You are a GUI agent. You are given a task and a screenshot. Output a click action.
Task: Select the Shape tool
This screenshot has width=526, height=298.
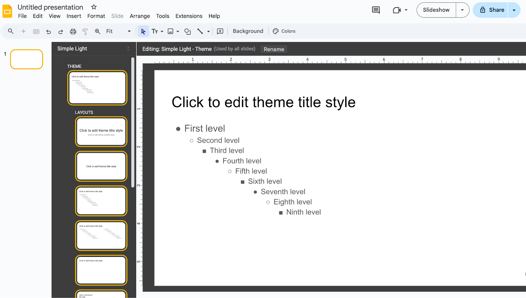coord(187,31)
